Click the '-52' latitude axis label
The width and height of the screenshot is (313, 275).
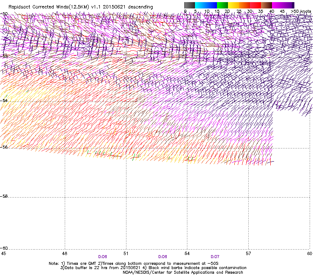(x=4, y=56)
